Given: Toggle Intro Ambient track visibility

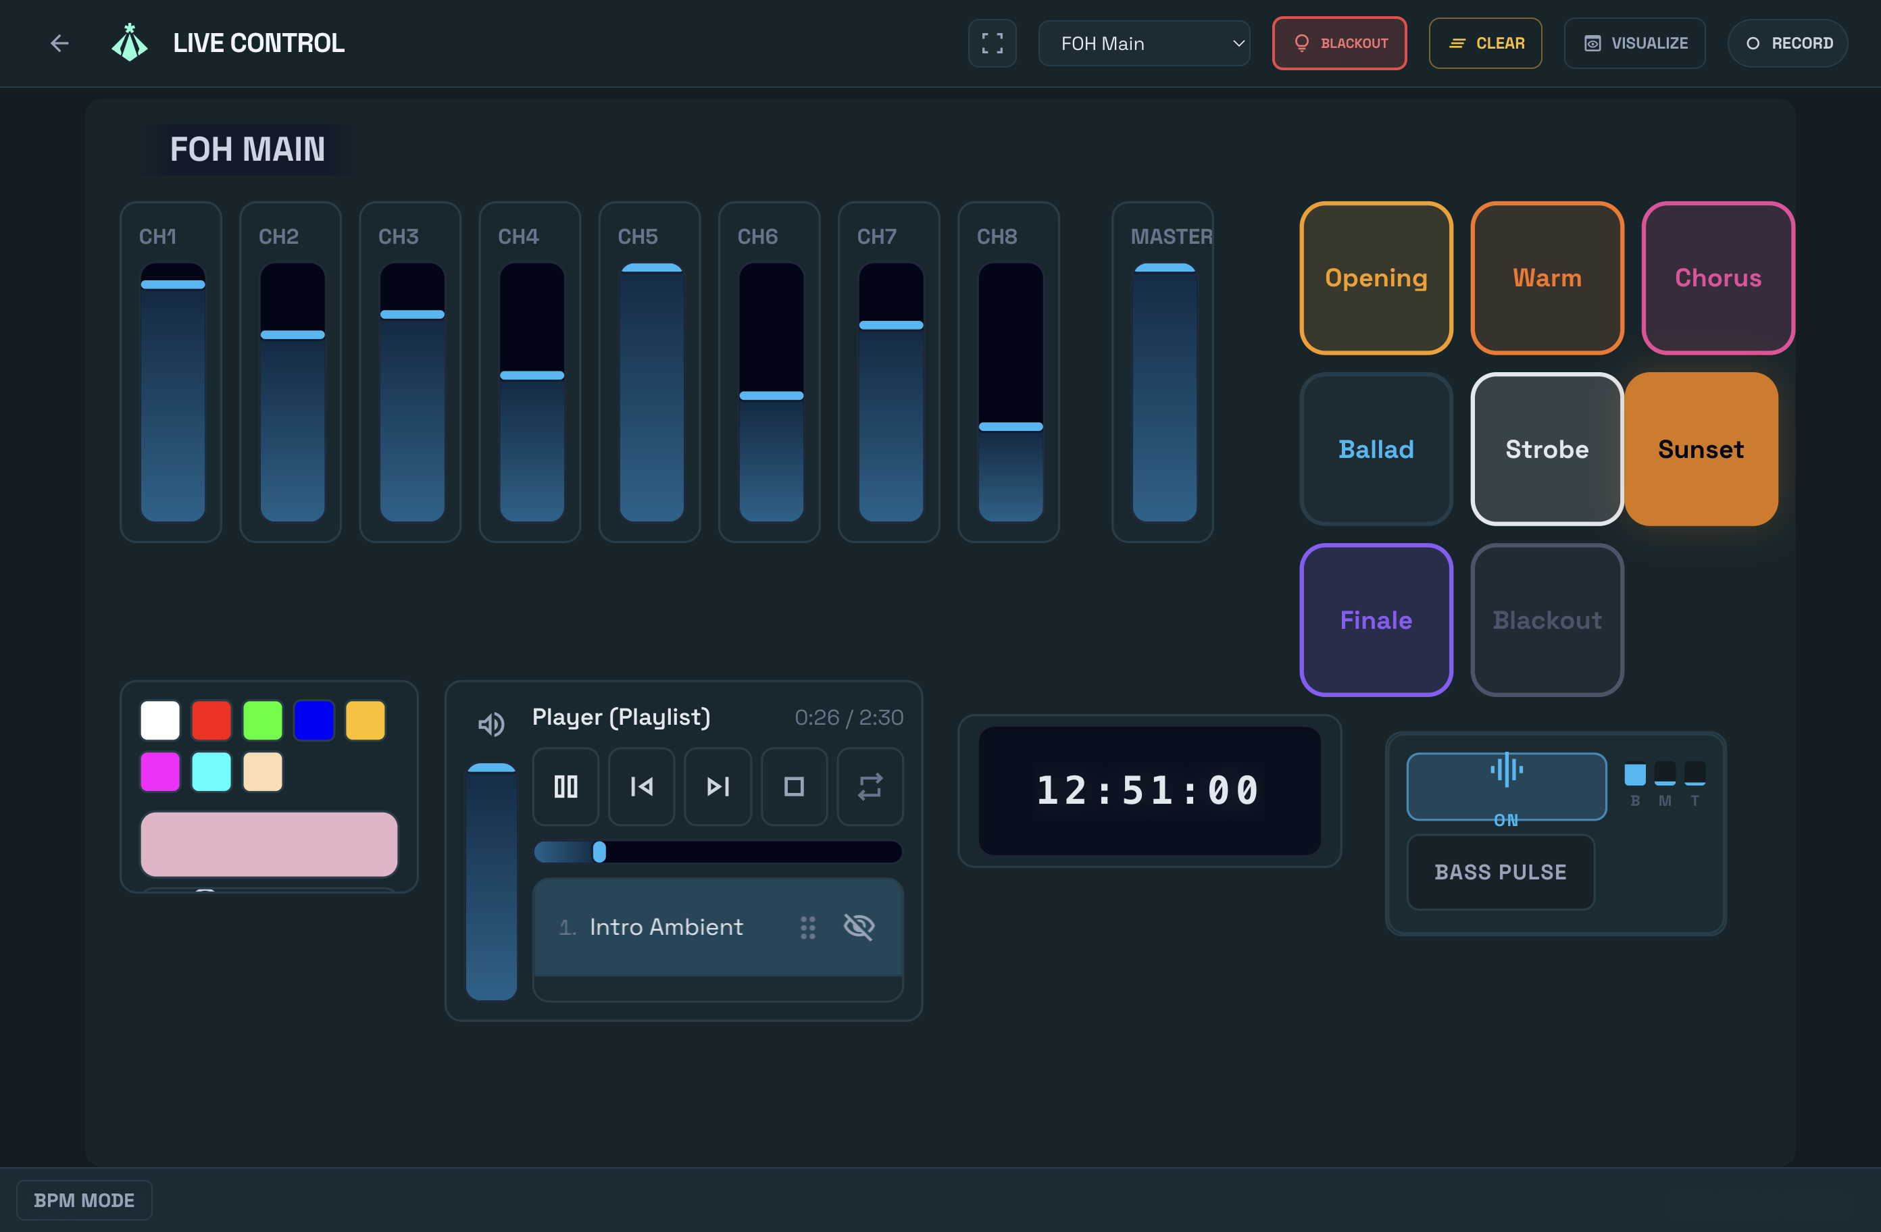Looking at the screenshot, I should (859, 926).
